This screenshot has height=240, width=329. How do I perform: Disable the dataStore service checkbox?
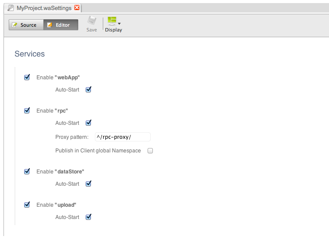(27, 172)
